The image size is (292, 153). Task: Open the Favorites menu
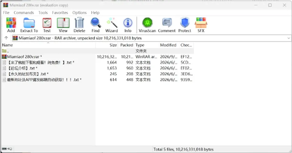point(60,13)
